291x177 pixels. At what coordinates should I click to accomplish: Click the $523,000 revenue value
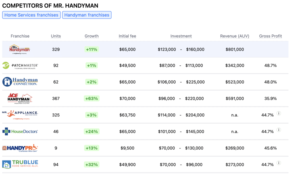pyautogui.click(x=235, y=82)
